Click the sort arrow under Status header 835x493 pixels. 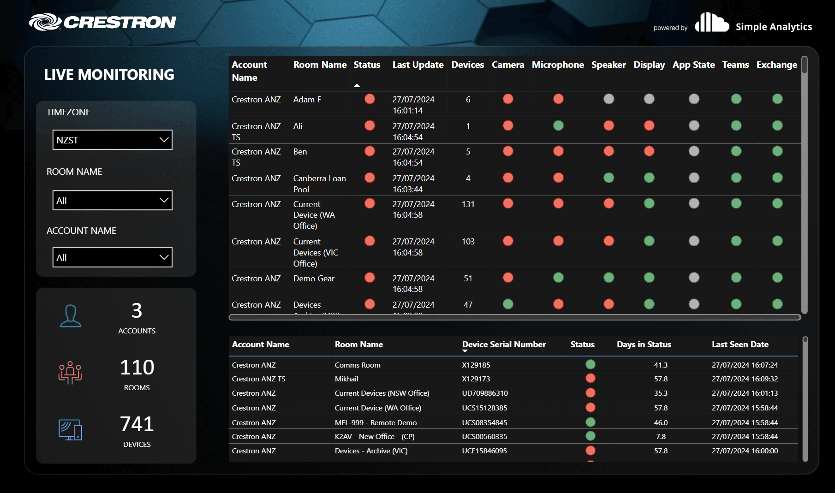coord(357,86)
